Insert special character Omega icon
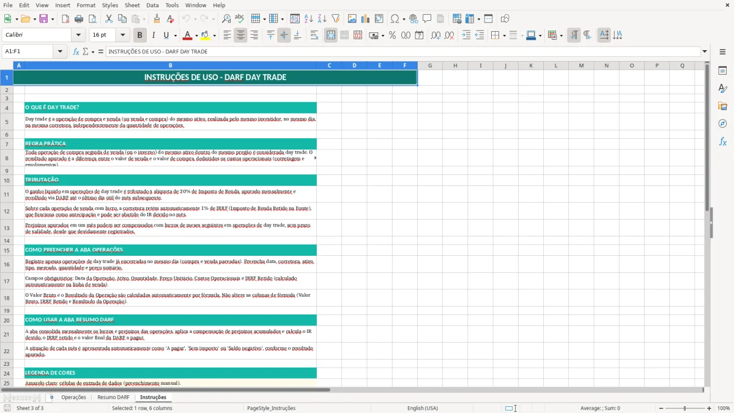Viewport: 734px width, 413px height. coord(395,19)
